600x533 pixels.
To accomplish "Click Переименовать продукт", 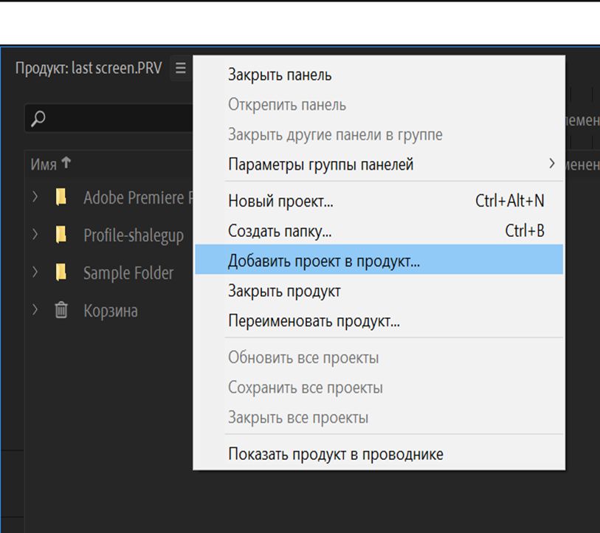I will (313, 320).
